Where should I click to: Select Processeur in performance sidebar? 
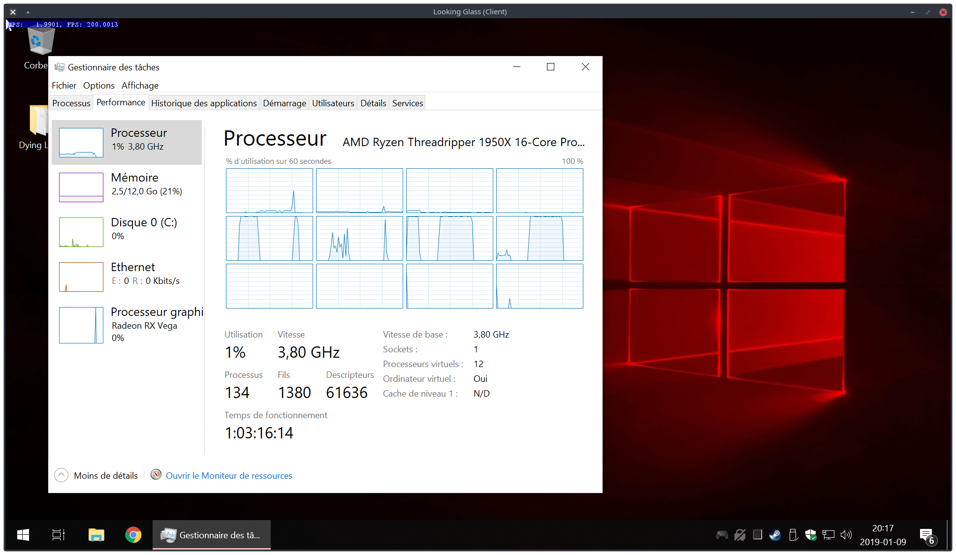tap(127, 142)
